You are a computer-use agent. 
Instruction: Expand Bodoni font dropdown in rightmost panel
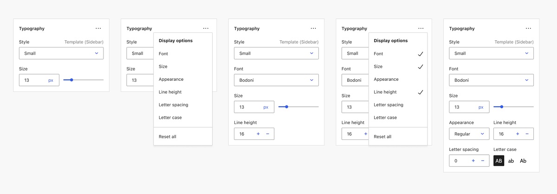point(491,80)
